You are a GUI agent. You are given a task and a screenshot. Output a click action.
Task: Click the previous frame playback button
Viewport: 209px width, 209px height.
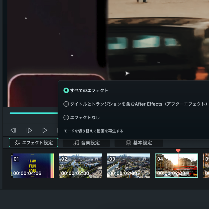coord(14,130)
